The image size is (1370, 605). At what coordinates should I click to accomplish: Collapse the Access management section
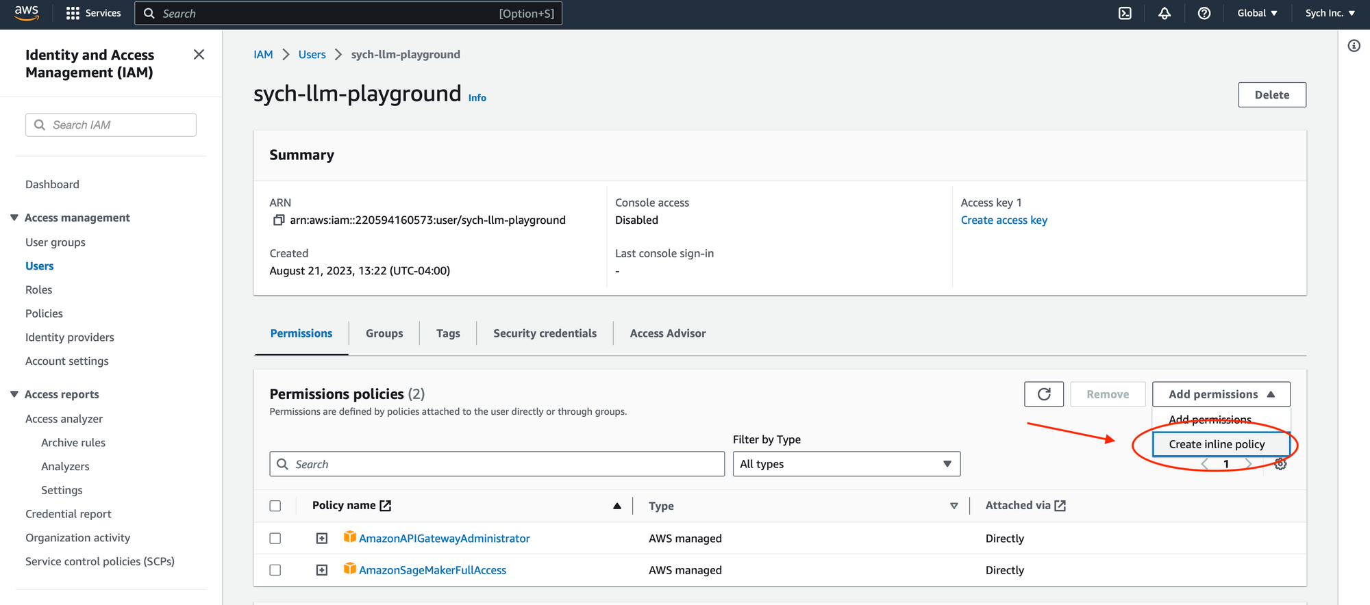(x=14, y=217)
